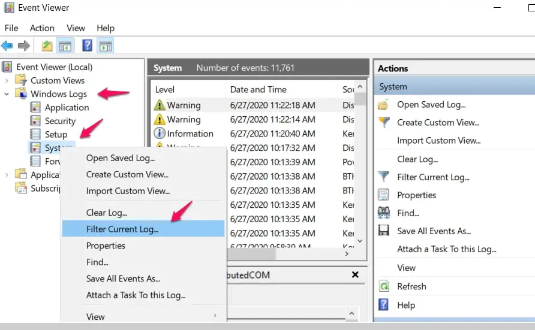Minimize the Event Viewer window
The height and width of the screenshot is (330, 535).
click(x=497, y=7)
